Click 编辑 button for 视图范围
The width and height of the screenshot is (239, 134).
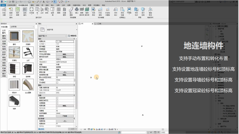[65, 106]
